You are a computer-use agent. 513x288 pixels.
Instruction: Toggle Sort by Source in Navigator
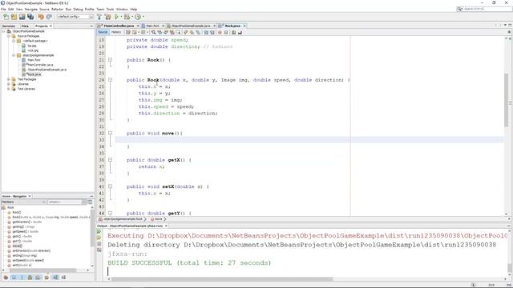pos(63,278)
